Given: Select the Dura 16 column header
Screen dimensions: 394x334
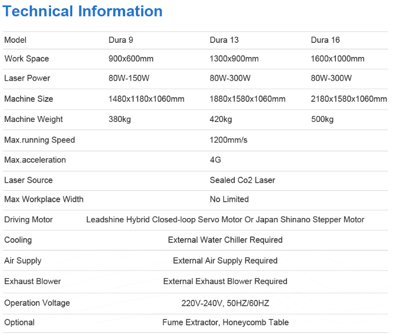Looking at the screenshot, I should point(325,40).
